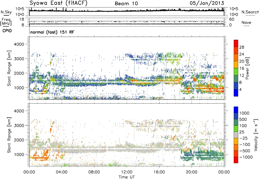This screenshot has height=179, width=259.
Task: Click the 'Freq. [MHz]' label
Action: click(6, 22)
